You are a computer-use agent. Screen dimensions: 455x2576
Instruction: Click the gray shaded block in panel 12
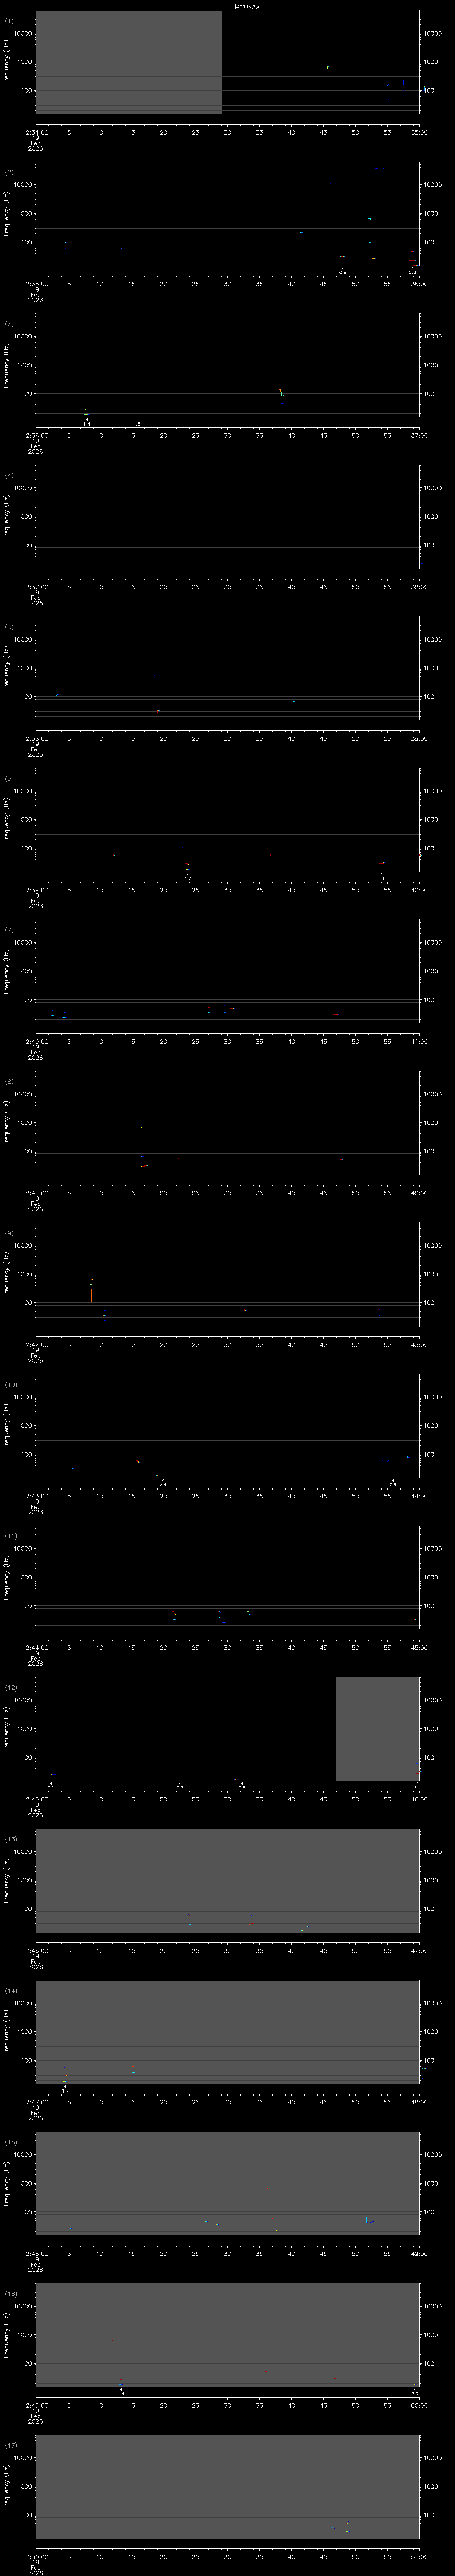(x=377, y=1728)
